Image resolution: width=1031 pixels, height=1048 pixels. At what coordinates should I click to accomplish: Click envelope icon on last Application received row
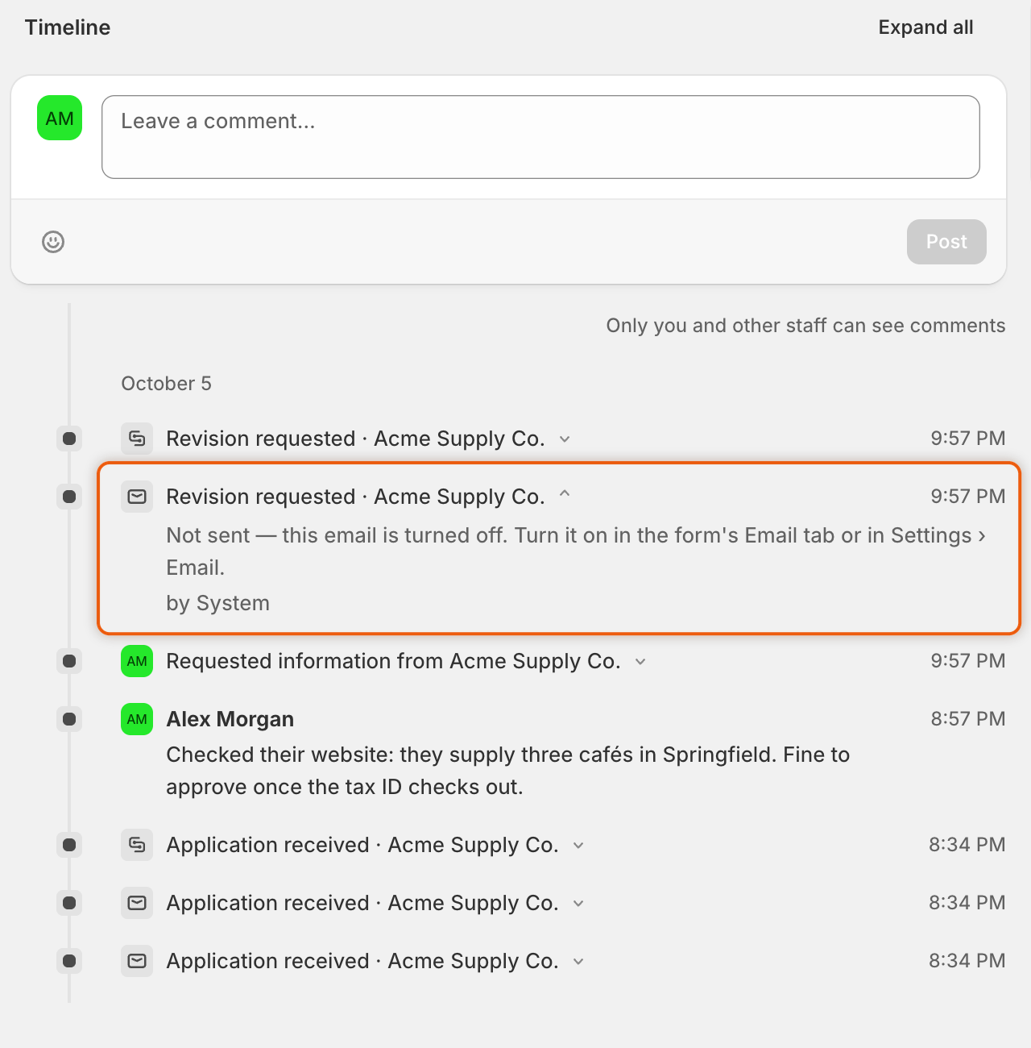(137, 961)
